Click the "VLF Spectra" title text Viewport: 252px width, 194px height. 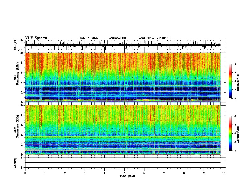(36, 38)
